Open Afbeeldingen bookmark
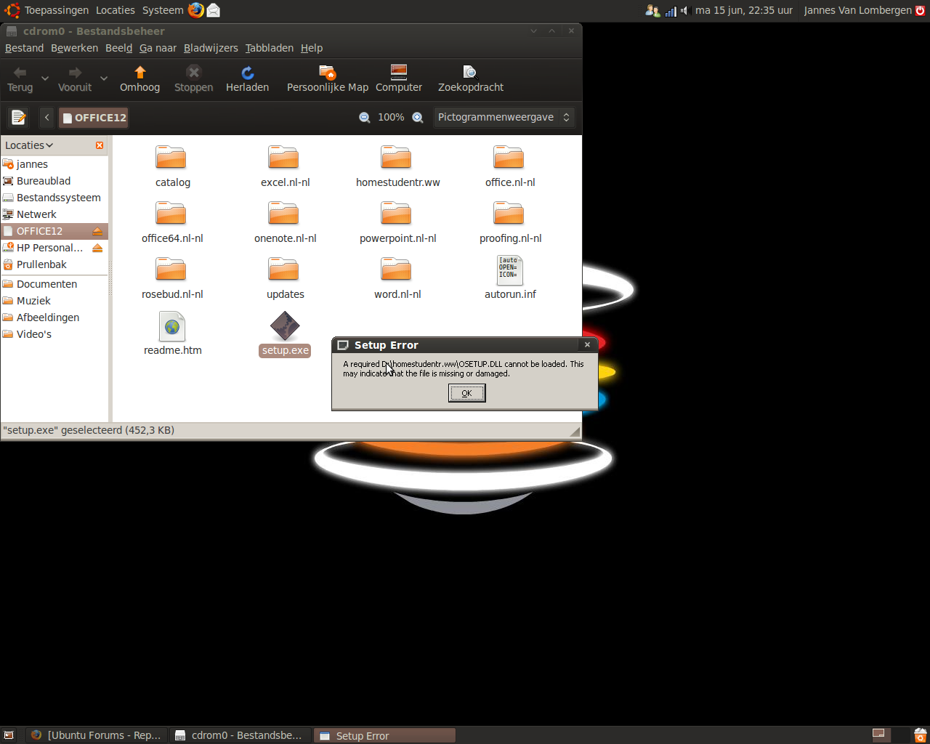 click(54, 318)
